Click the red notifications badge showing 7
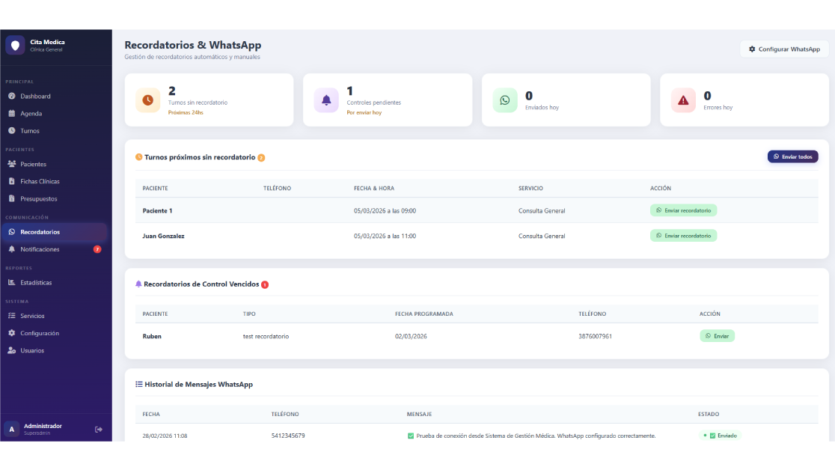 pos(97,249)
